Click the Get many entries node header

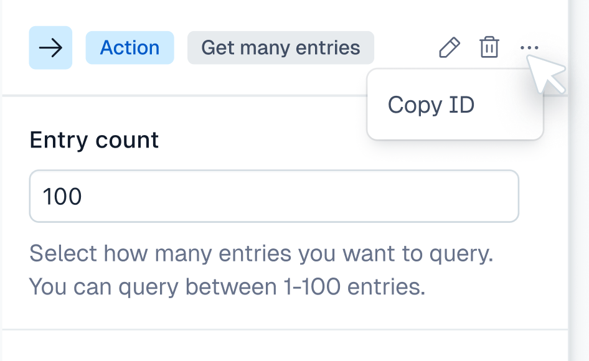[280, 47]
